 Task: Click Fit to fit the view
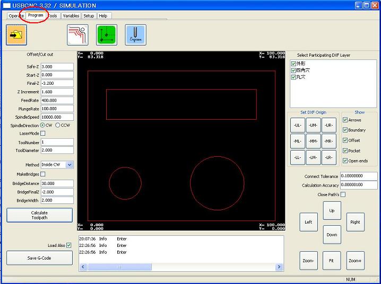coord(332,261)
